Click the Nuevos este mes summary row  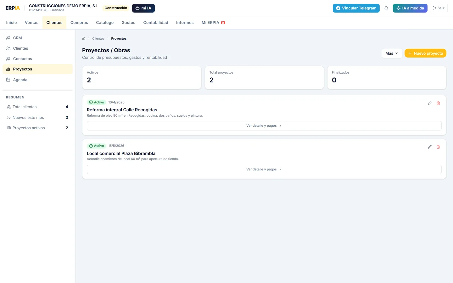point(37,118)
